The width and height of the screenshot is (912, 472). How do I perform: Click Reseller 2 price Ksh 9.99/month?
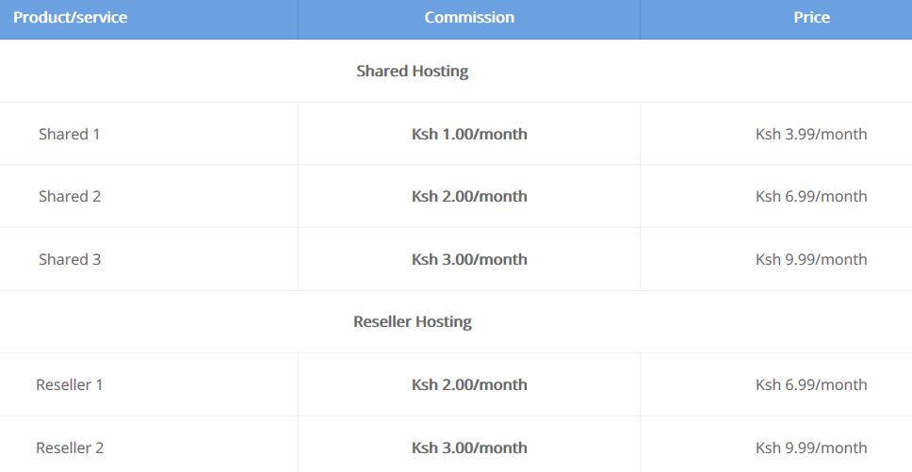(811, 448)
